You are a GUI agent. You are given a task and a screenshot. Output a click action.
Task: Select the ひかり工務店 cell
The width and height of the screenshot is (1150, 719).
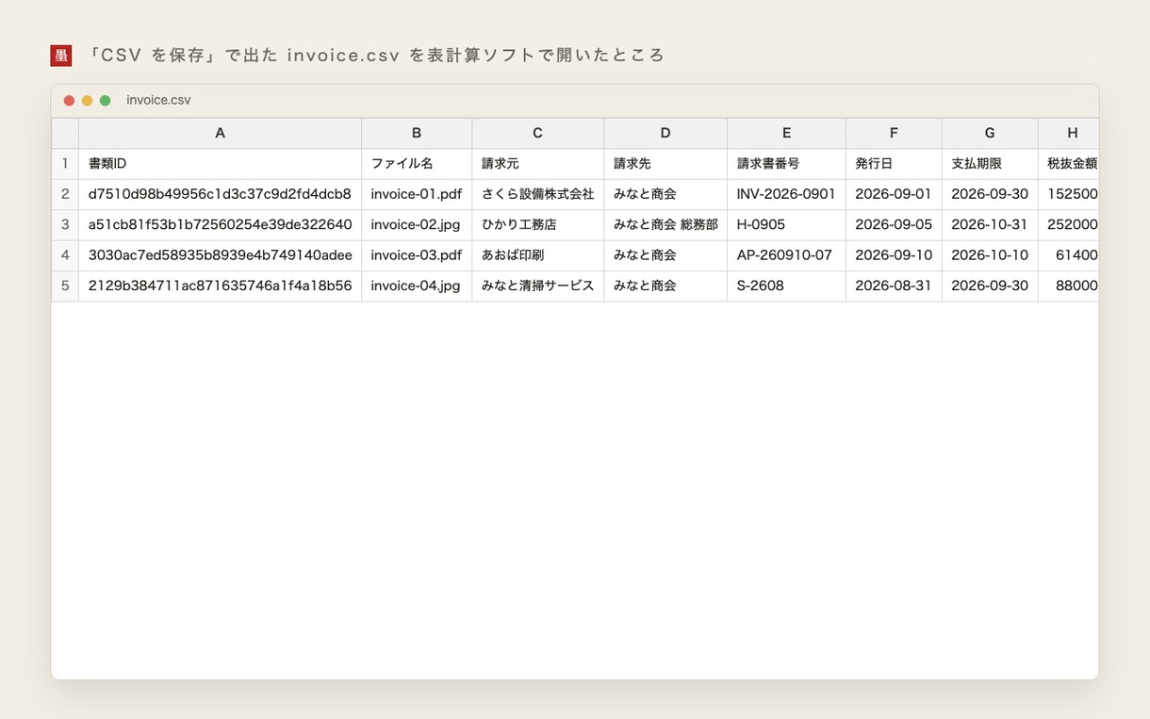pyautogui.click(x=537, y=225)
